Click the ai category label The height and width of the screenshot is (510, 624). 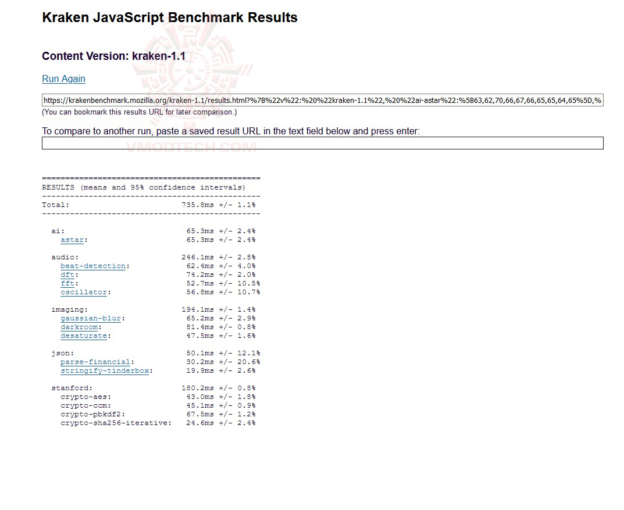[x=58, y=231]
